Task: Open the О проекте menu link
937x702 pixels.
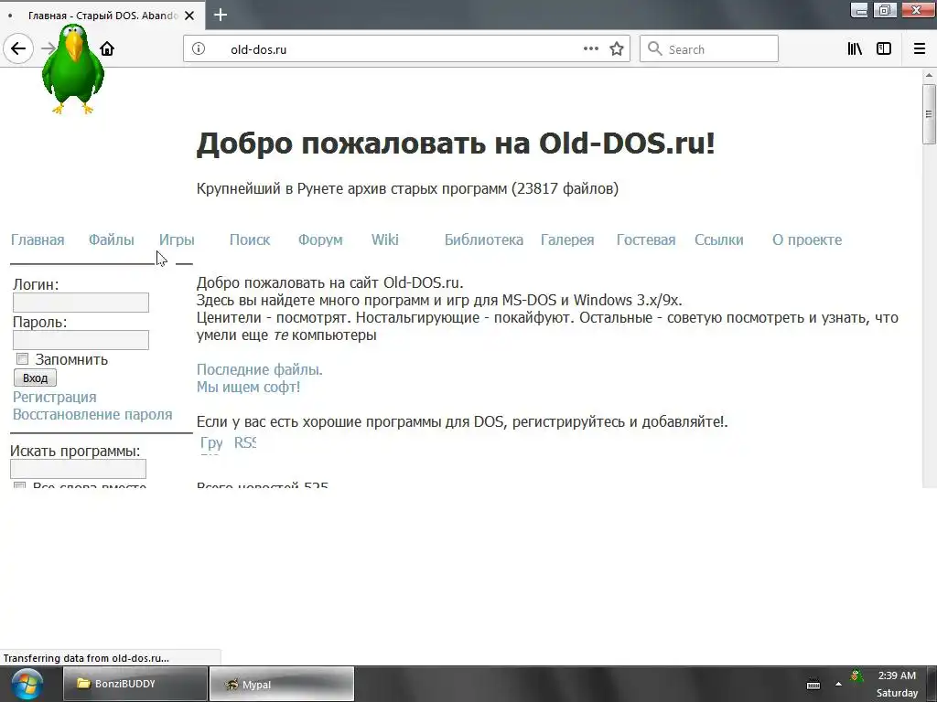Action: (x=807, y=240)
